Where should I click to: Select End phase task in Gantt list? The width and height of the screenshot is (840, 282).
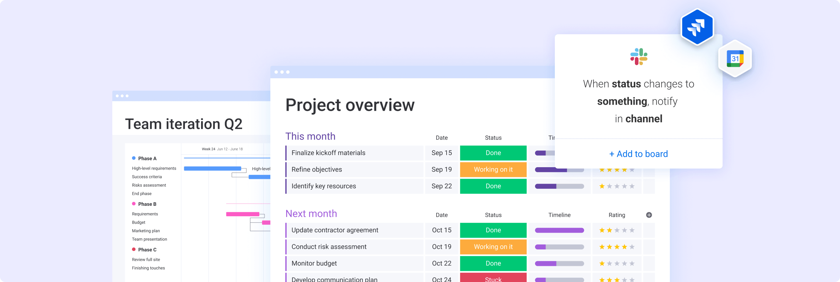(x=142, y=194)
